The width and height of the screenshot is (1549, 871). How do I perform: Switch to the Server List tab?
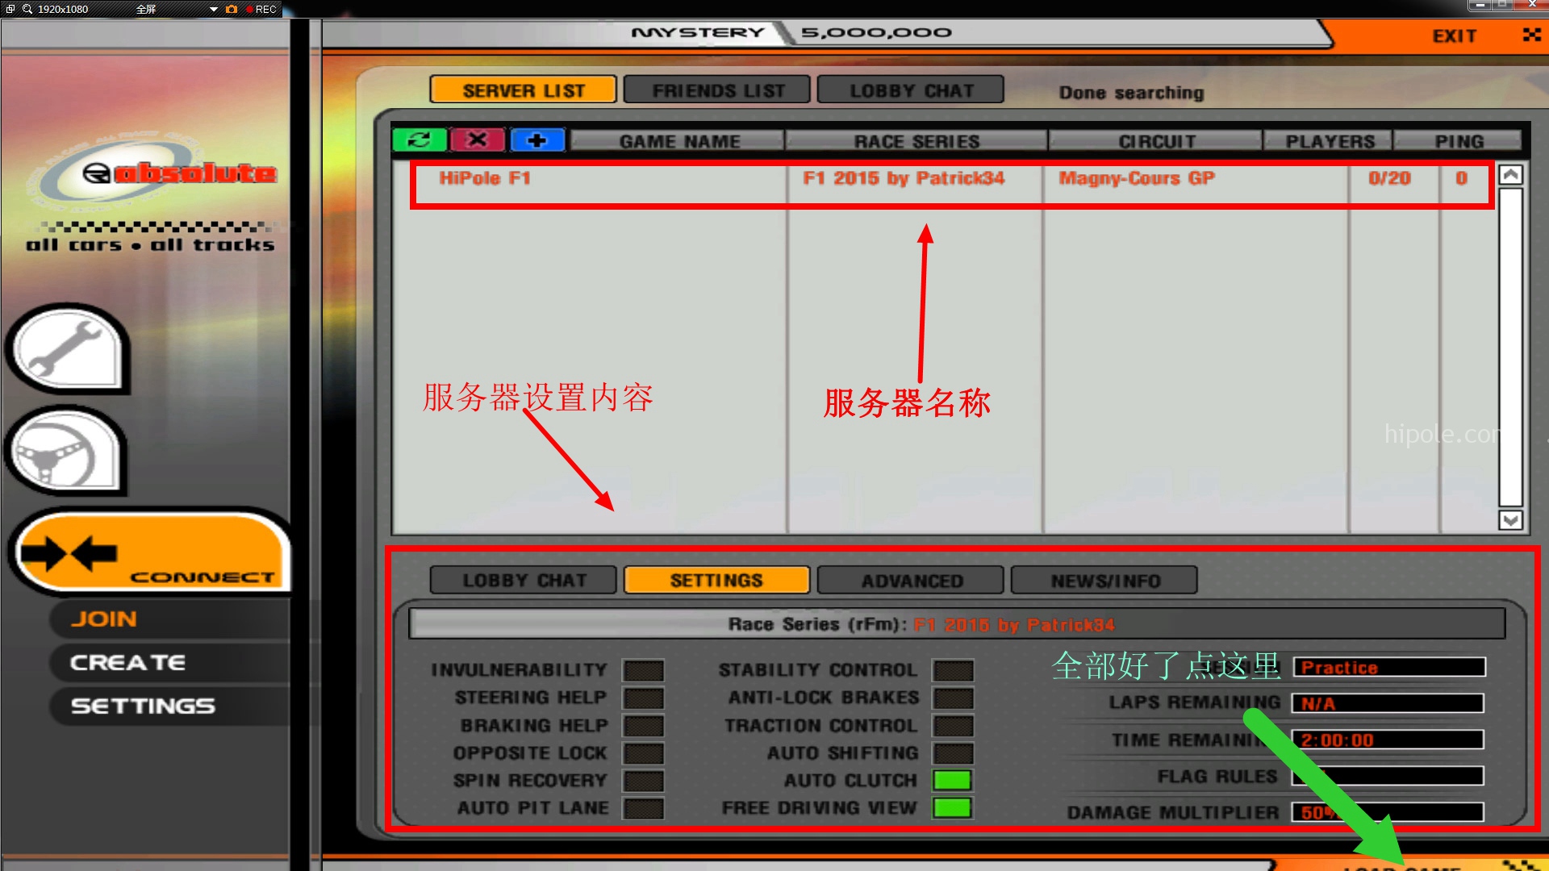point(523,90)
